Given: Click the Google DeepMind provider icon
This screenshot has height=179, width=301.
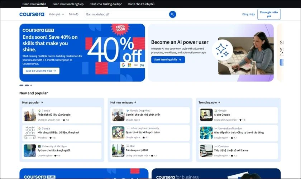Looking at the screenshot, I should tap(128, 111).
